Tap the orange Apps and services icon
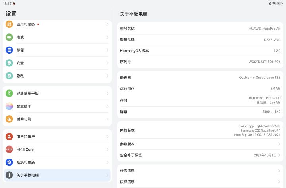 point(9,24)
